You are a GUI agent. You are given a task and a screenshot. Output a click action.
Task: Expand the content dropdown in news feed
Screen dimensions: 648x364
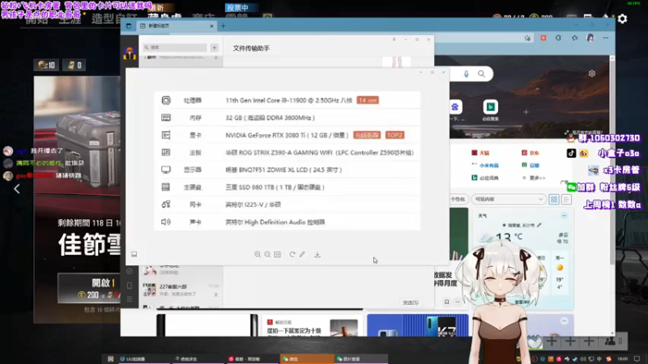(x=509, y=199)
